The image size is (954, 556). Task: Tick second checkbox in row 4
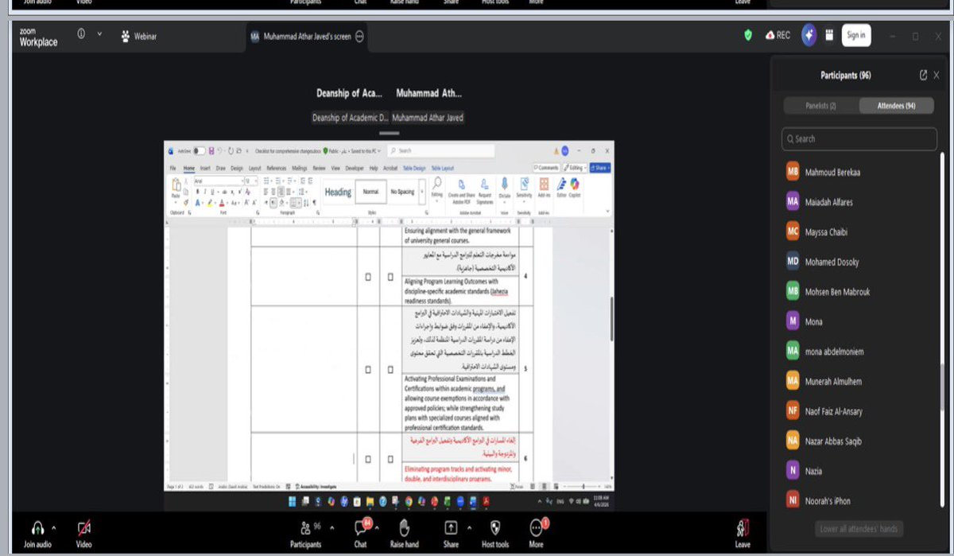[390, 277]
